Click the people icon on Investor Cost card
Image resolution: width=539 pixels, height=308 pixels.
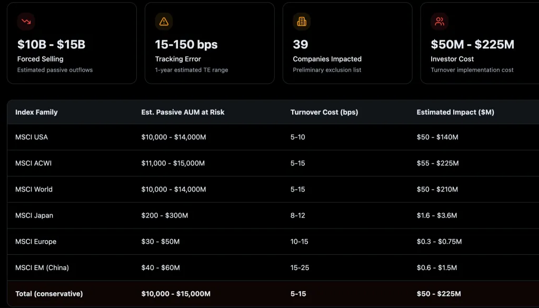(x=440, y=22)
